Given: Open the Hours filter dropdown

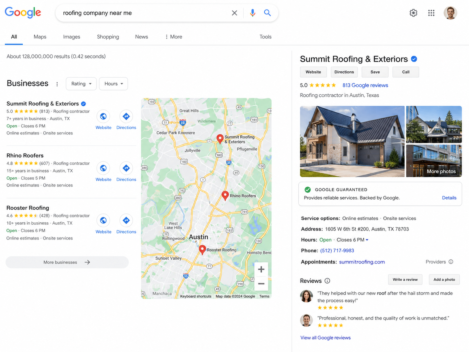Looking at the screenshot, I should click(x=113, y=84).
